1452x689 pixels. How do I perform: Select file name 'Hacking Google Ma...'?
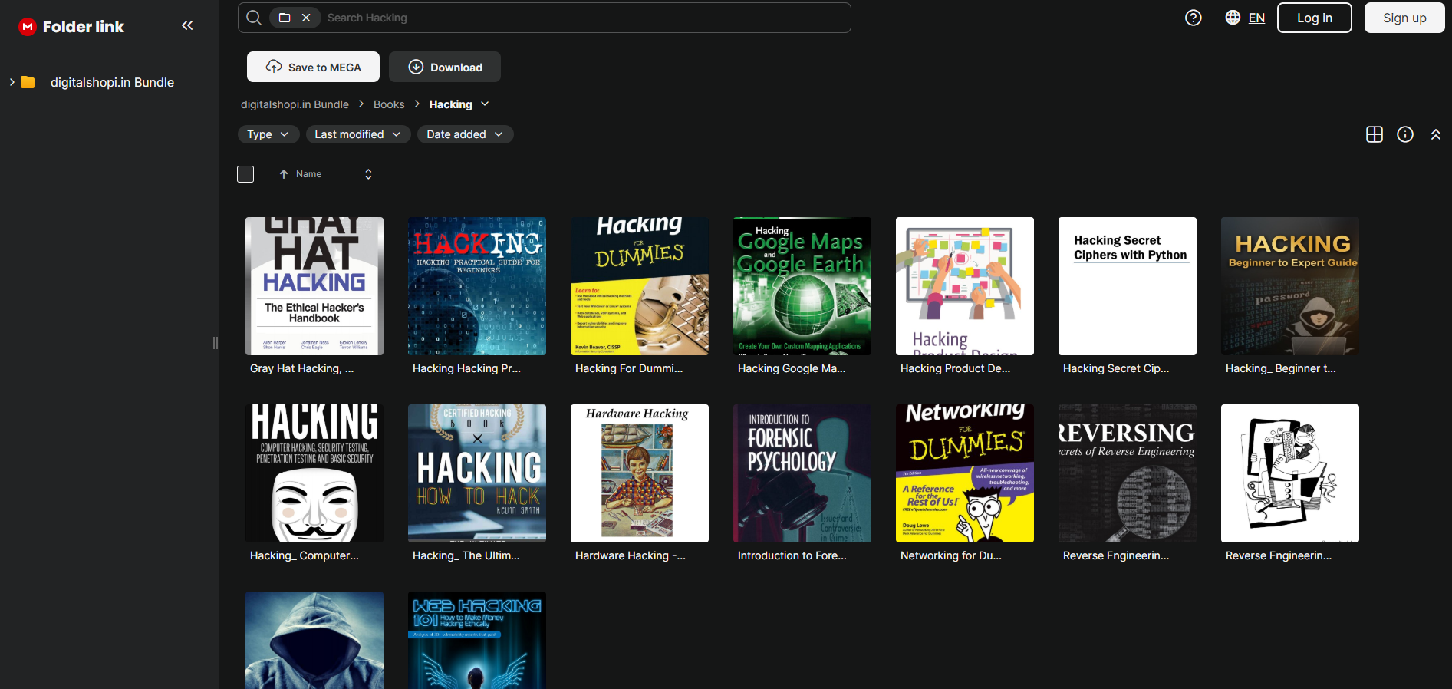[x=792, y=368]
